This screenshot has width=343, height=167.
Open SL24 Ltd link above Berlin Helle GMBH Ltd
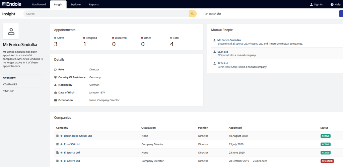coord(223,63)
